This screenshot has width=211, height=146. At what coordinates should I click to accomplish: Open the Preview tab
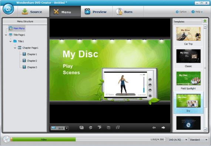click(x=96, y=12)
